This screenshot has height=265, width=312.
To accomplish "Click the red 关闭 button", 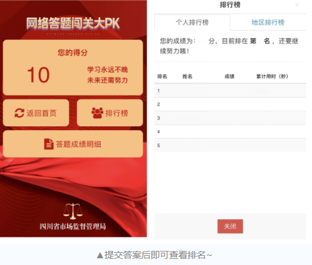I will coord(230,226).
